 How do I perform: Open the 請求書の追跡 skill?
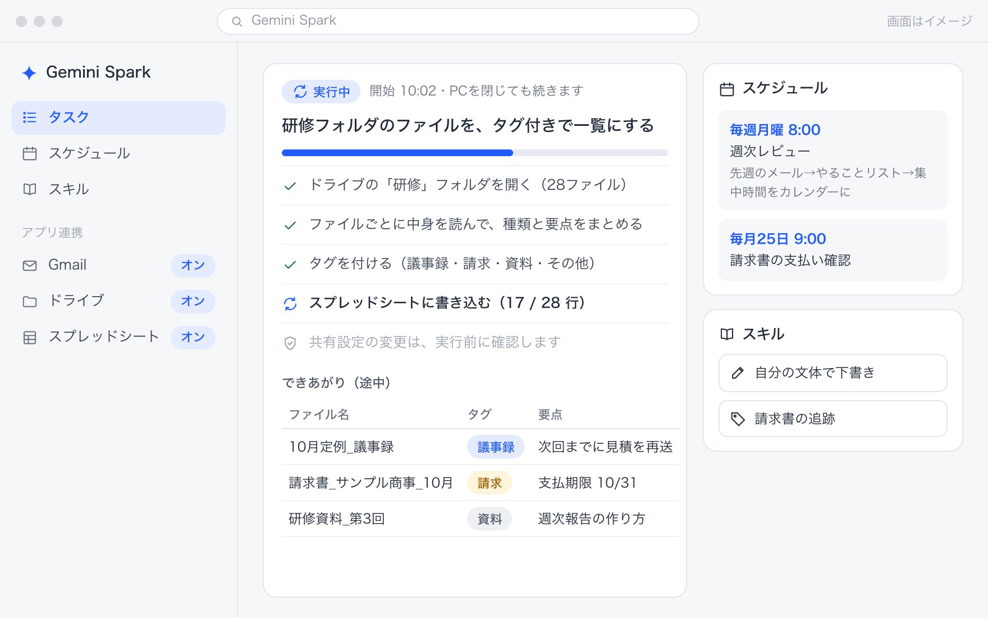pos(833,419)
